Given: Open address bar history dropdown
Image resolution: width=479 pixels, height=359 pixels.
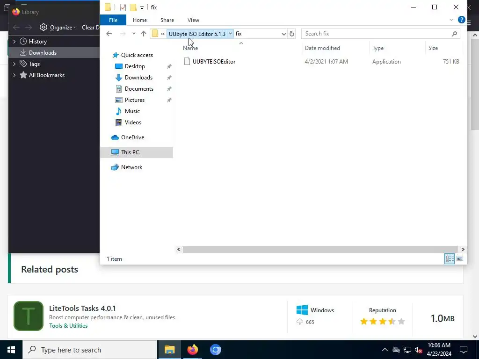Looking at the screenshot, I should [284, 34].
